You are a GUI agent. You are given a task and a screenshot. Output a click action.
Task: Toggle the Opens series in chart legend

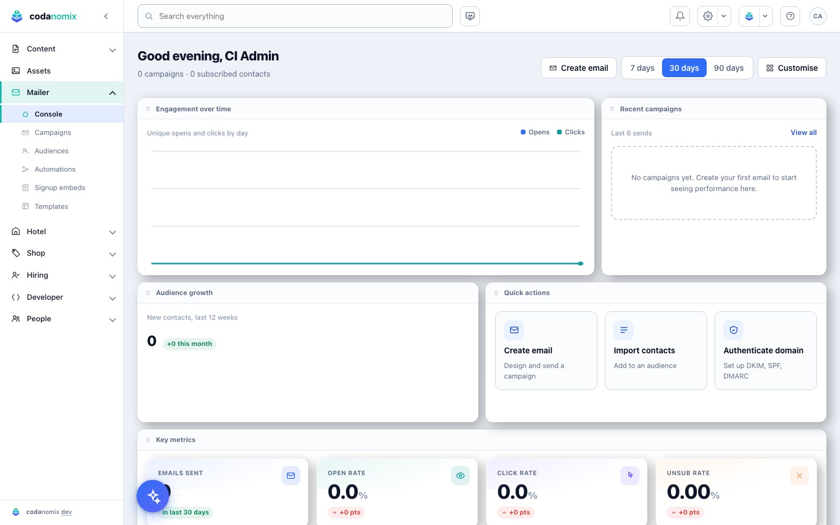coord(535,132)
